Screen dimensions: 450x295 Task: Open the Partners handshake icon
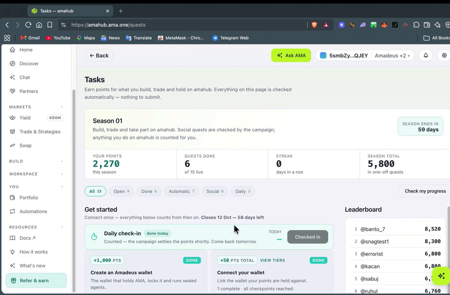click(12, 91)
